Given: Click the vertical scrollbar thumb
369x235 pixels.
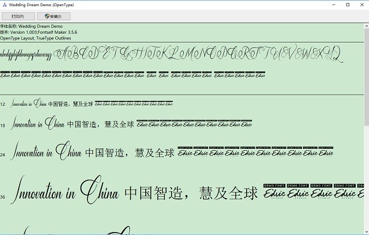Looking at the screenshot, I should point(367,78).
